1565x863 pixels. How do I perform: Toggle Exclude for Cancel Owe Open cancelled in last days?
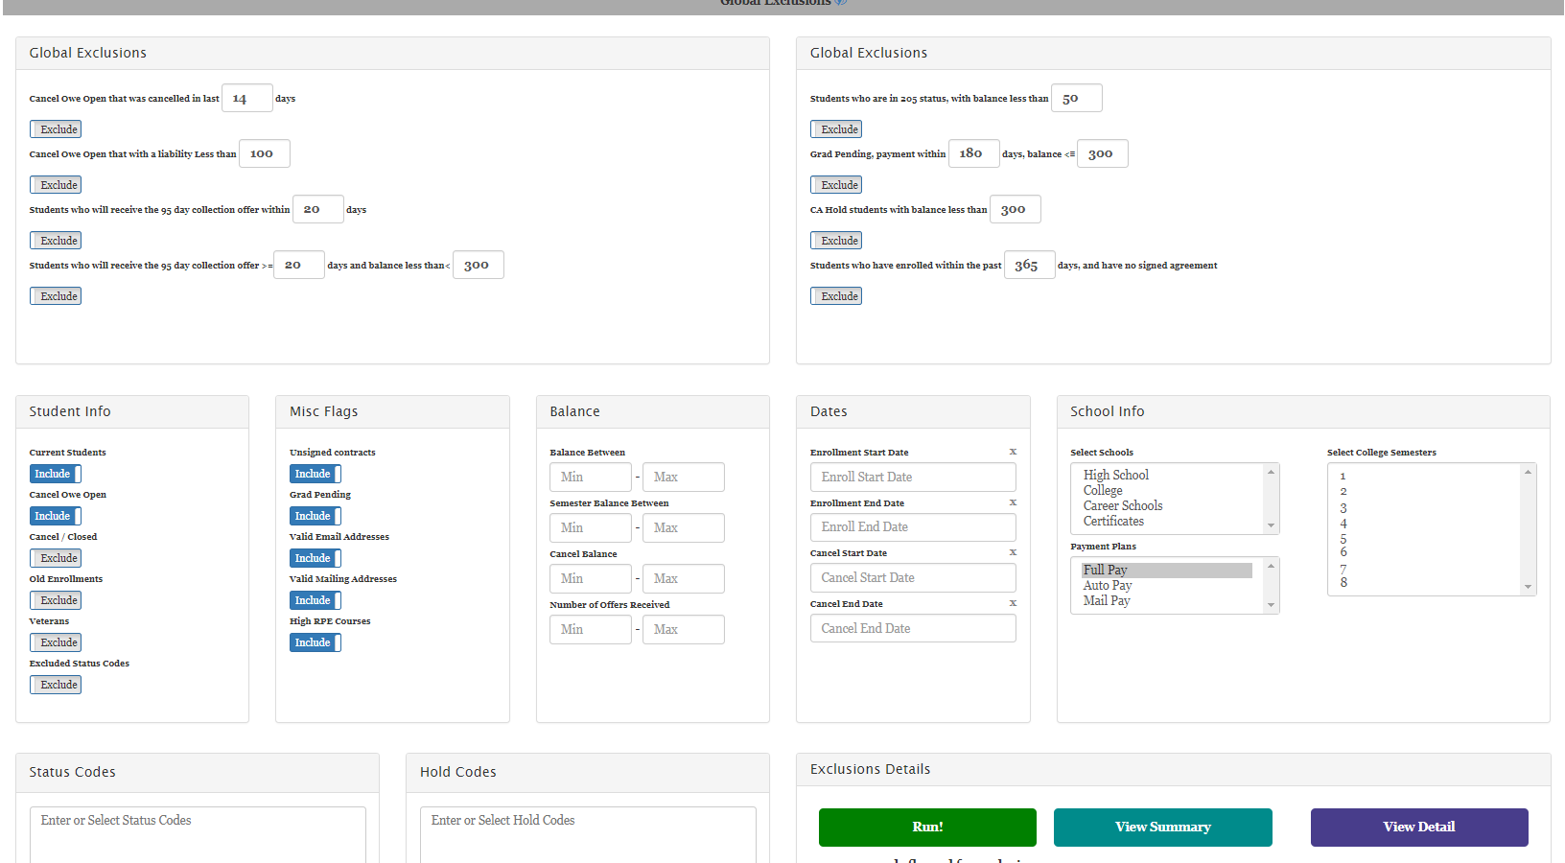(56, 129)
